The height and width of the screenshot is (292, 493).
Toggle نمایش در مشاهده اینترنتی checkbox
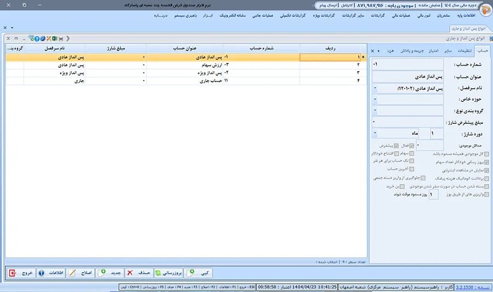(487, 170)
